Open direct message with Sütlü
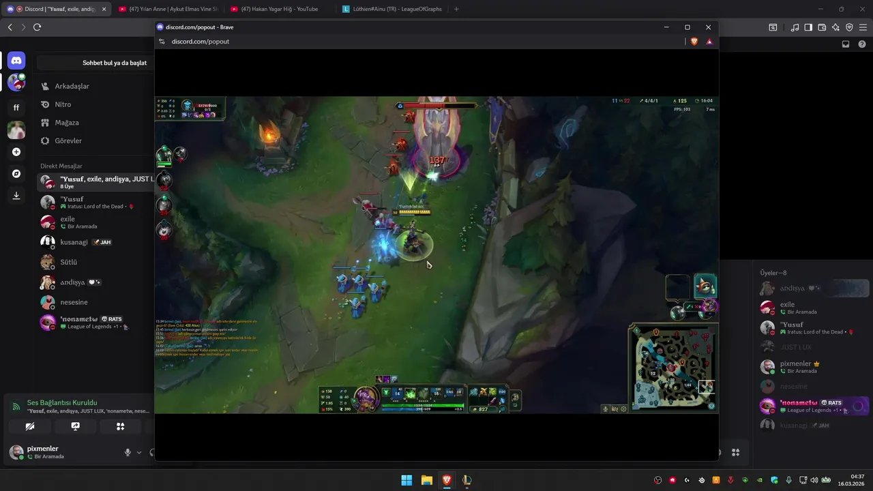Screen dimensions: 873x491 point(95,262)
